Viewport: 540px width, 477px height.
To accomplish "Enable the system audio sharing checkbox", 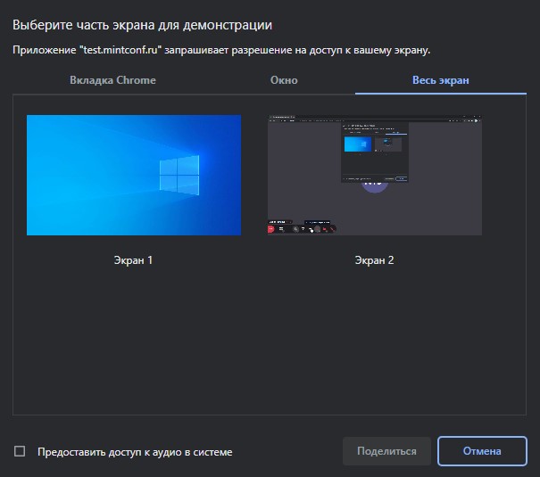I will click(20, 451).
